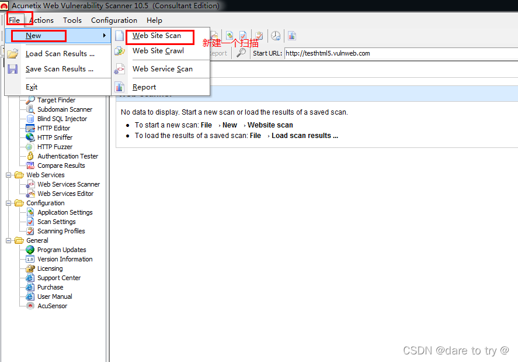518x362 pixels.
Task: Click the Reporter bar-chart toolbar icon
Action: (292, 36)
